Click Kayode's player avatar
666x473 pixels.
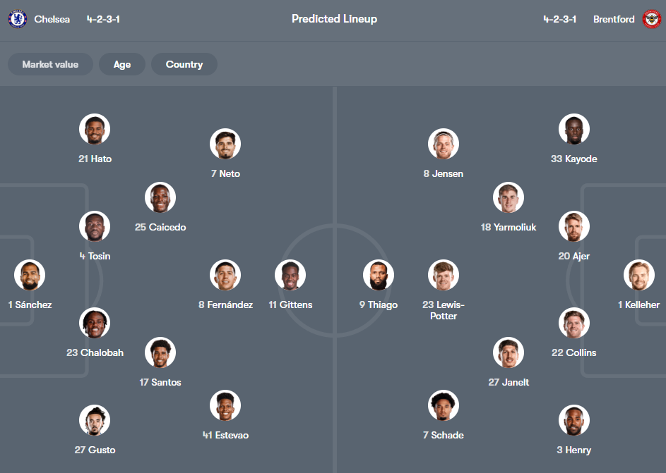click(574, 129)
